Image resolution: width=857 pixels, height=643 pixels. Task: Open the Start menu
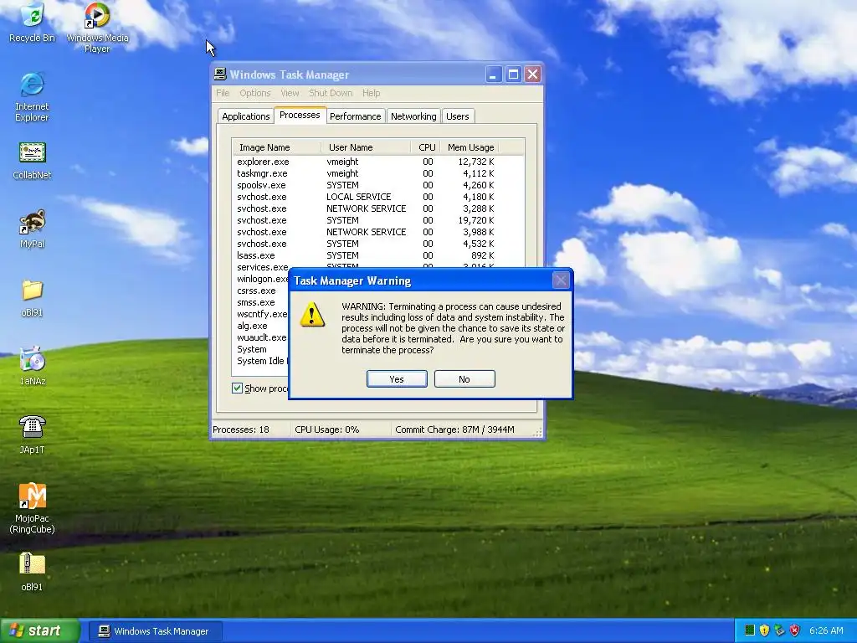(38, 630)
